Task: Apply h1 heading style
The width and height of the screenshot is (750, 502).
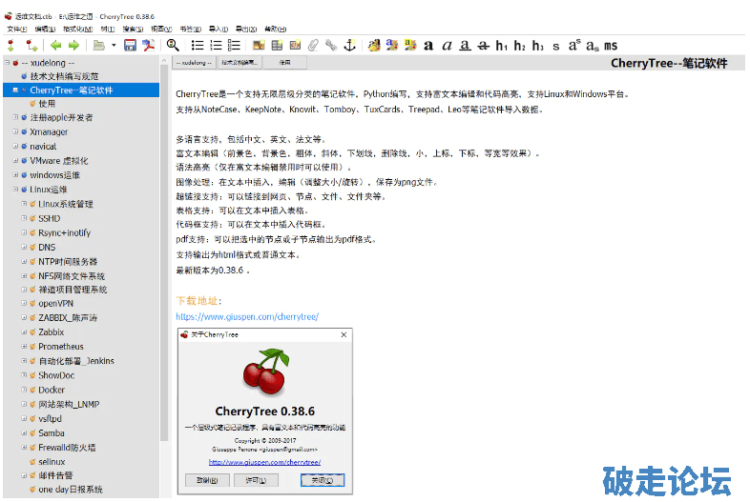Action: click(x=502, y=45)
